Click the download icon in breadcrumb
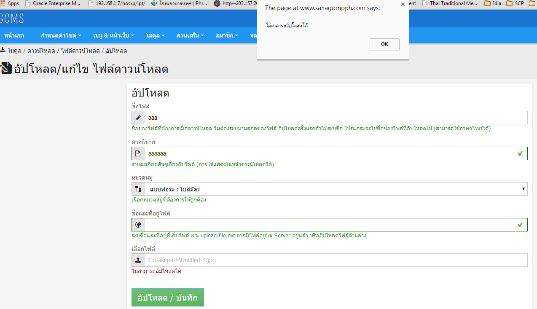The width and height of the screenshot is (537, 309). pyautogui.click(x=3, y=50)
